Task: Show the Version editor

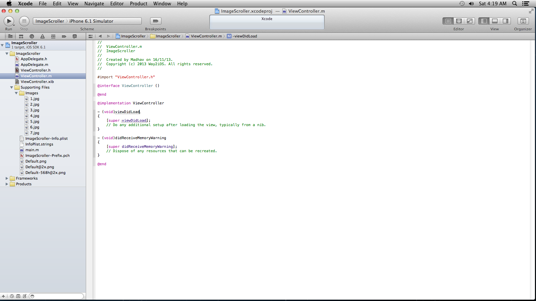Action: pos(470,21)
